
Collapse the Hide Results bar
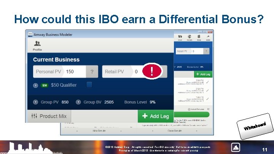(x=99, y=131)
